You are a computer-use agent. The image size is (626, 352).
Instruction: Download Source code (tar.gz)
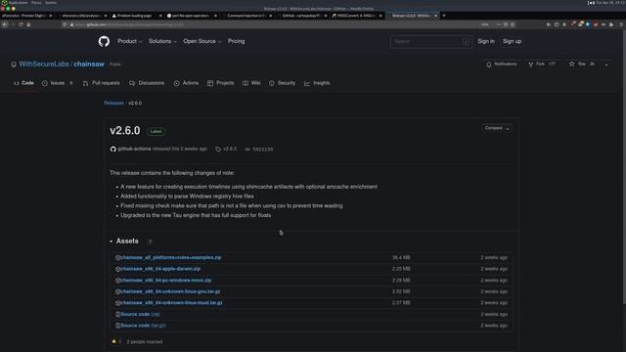[143, 326]
